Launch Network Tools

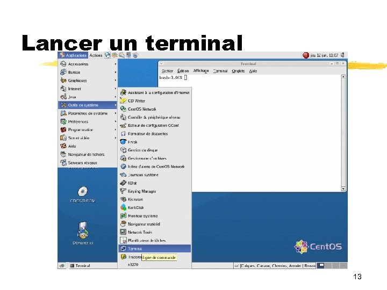click(x=155, y=232)
